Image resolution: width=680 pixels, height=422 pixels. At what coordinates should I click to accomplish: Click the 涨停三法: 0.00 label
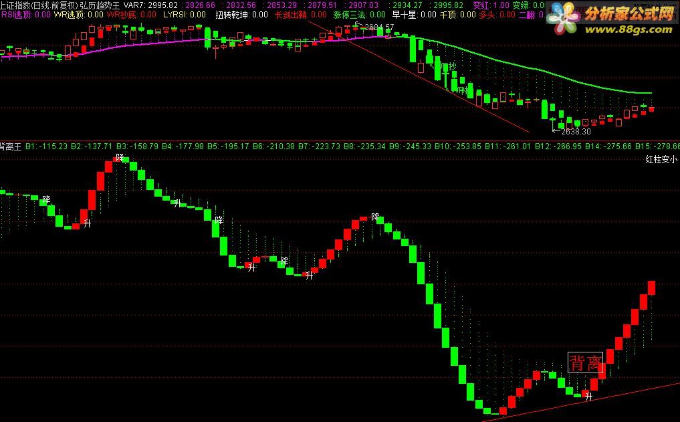point(360,15)
